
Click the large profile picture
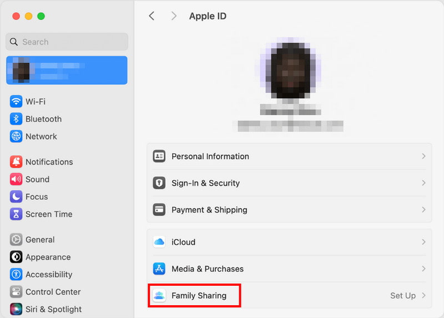(x=290, y=69)
